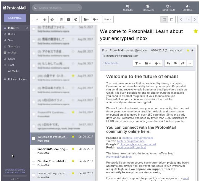
Task: Open the move-to-folder dropdown in toolbar
Action: [86, 19]
